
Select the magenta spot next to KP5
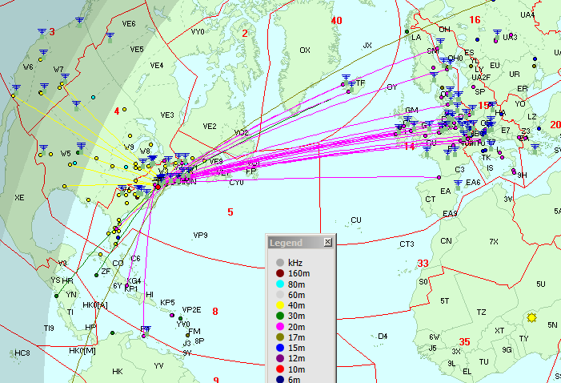tap(172, 315)
